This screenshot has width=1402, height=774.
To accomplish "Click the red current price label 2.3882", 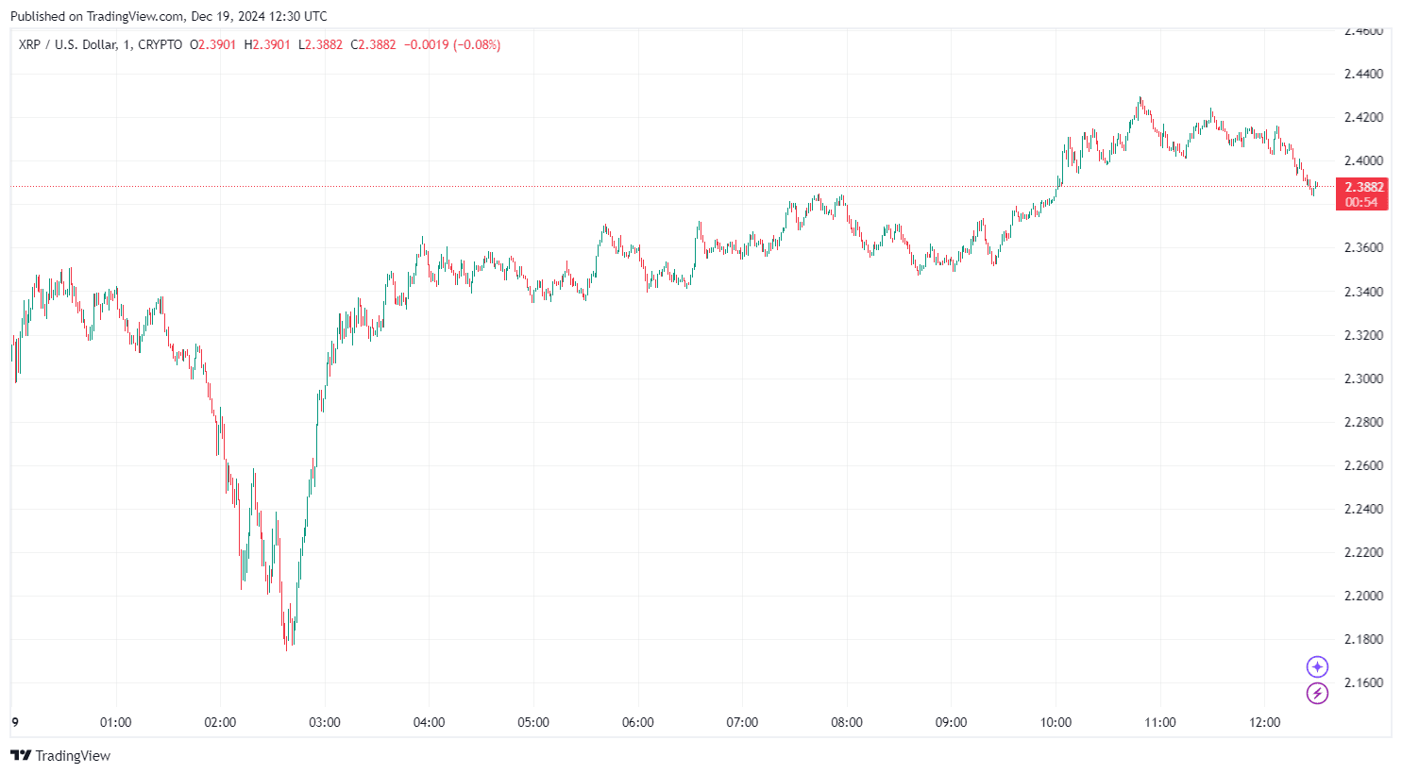I will (1362, 193).
